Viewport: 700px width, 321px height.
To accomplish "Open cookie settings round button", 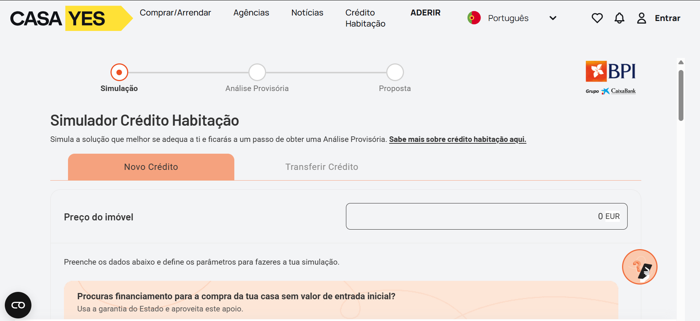I will pos(18,305).
